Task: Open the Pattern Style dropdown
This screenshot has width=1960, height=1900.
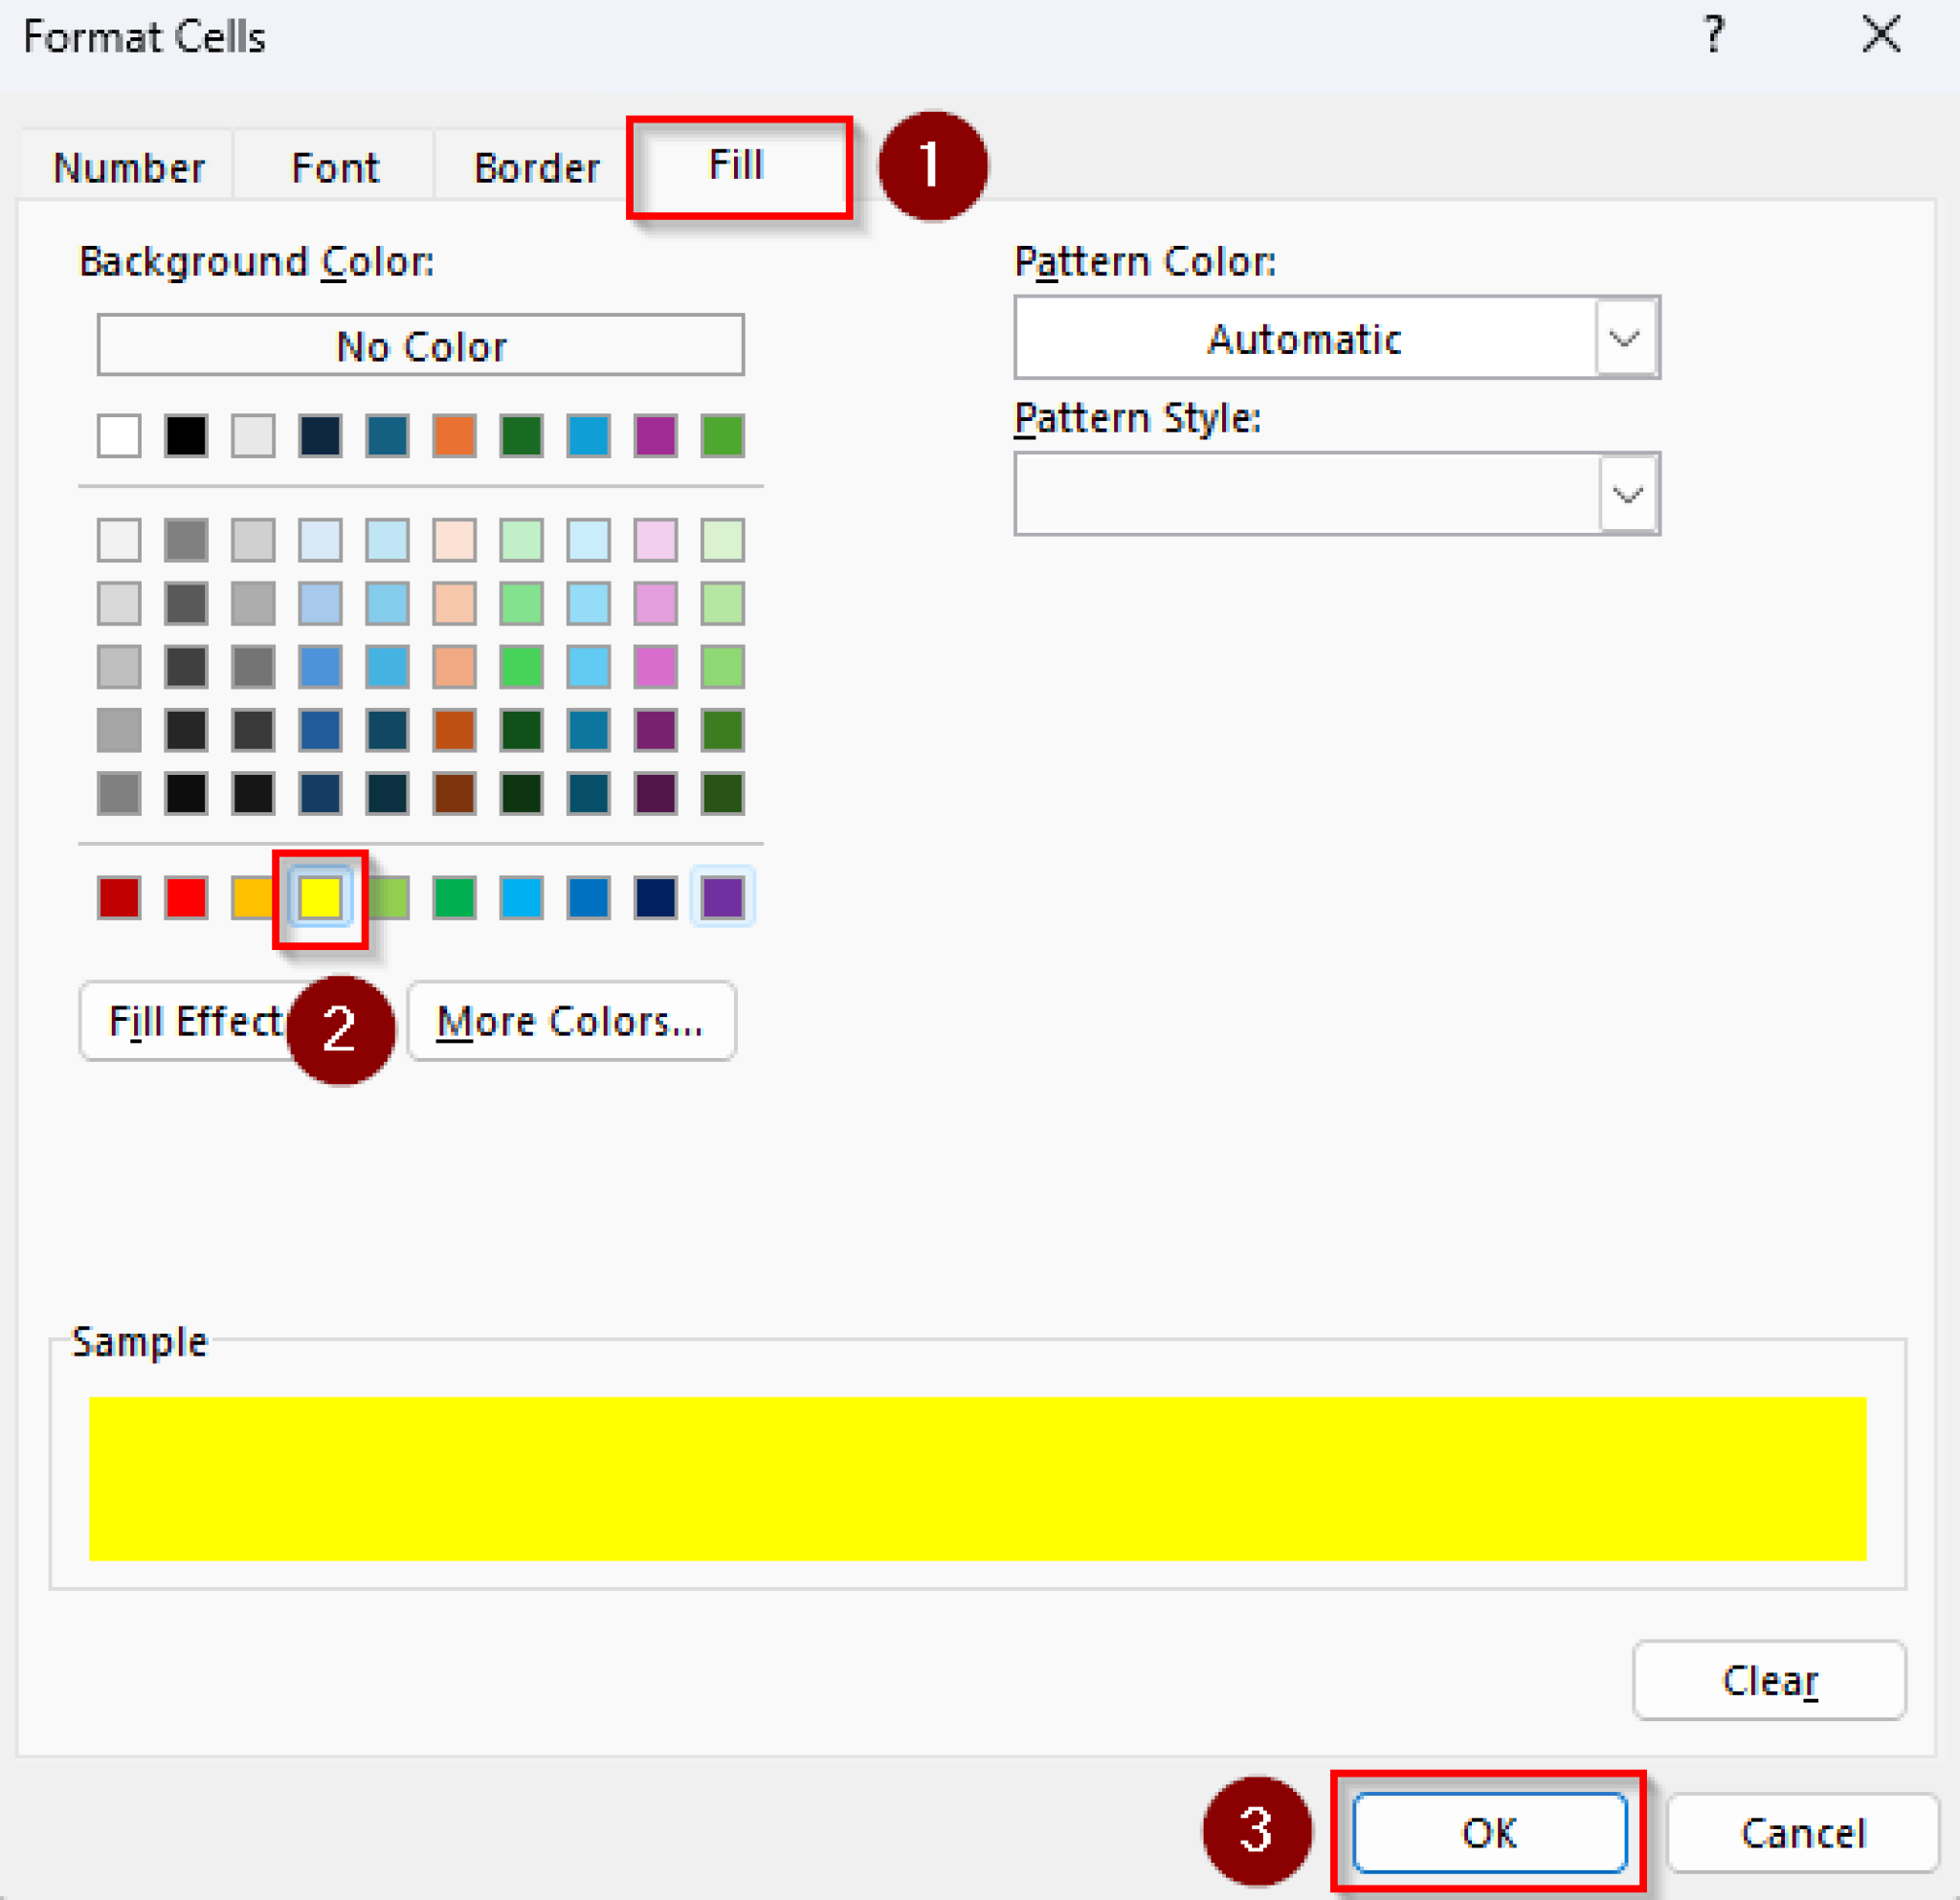Action: (x=1625, y=493)
